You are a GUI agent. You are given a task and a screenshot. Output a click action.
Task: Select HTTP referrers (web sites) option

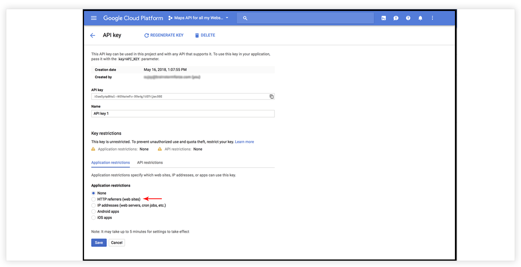tap(93, 199)
